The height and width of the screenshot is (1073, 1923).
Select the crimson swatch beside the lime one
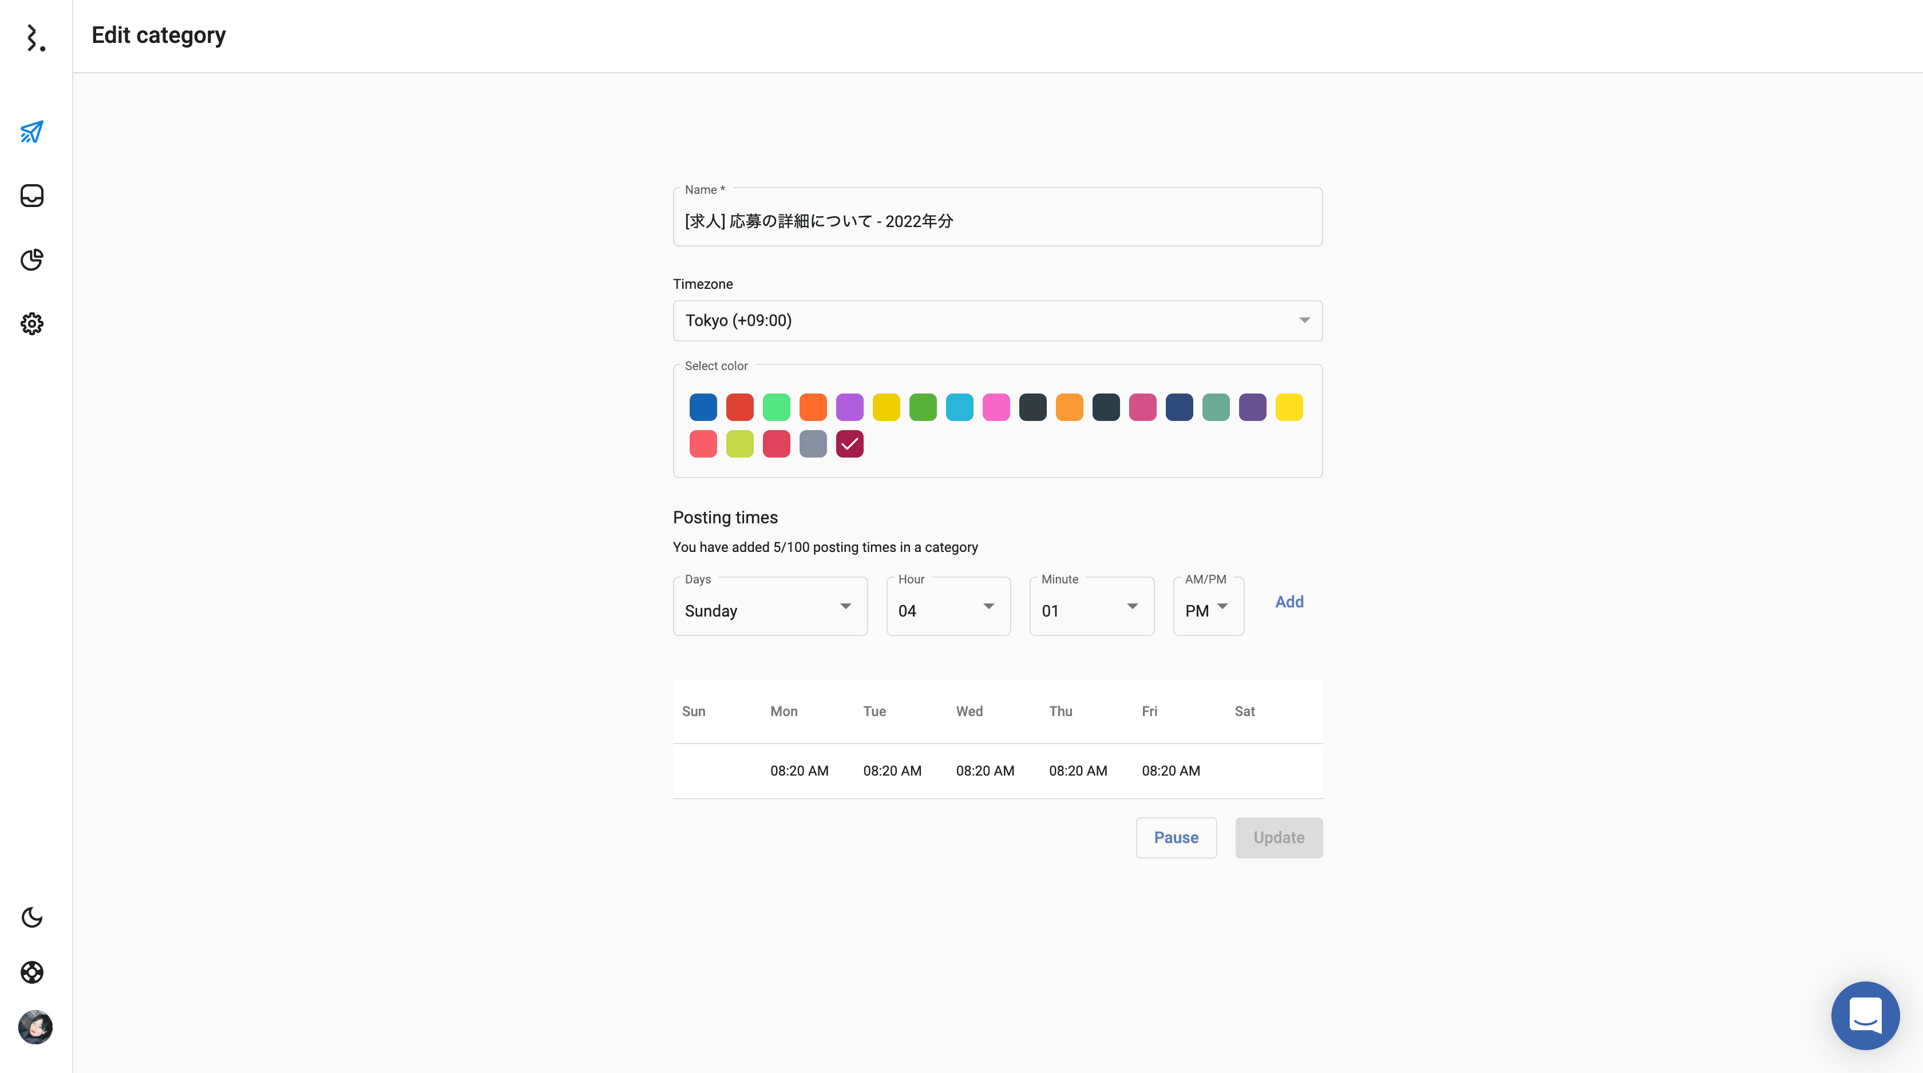tap(777, 444)
